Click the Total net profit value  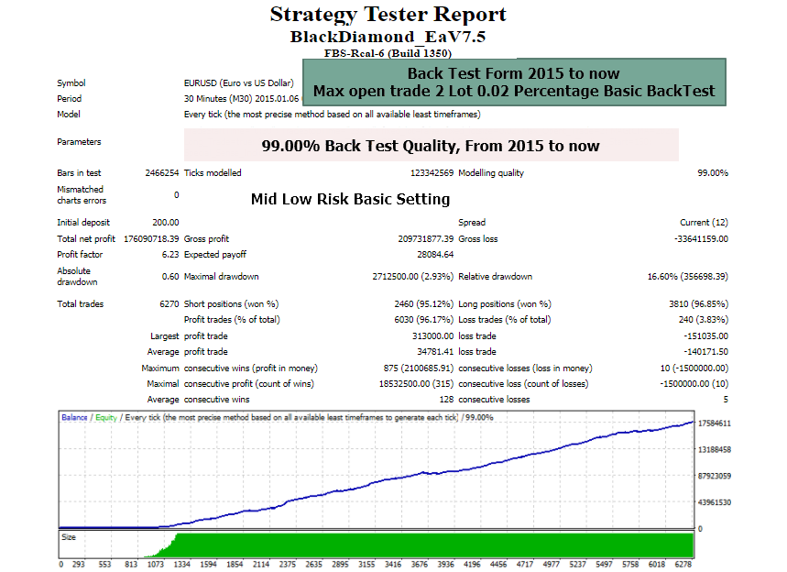151,239
